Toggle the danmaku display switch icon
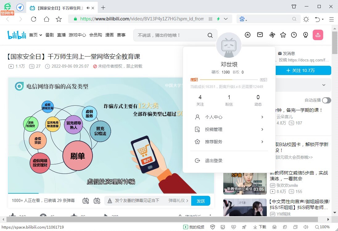Viewport: 338px width, 231px height. coord(86,201)
